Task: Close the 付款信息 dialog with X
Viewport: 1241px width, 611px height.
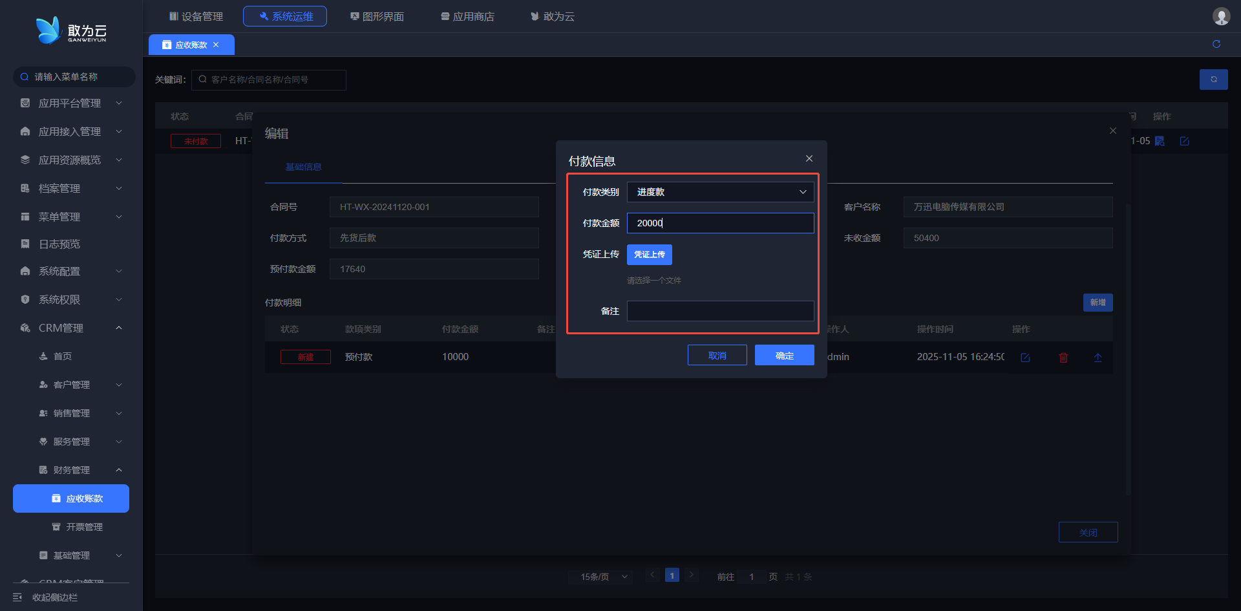Action: [x=809, y=158]
